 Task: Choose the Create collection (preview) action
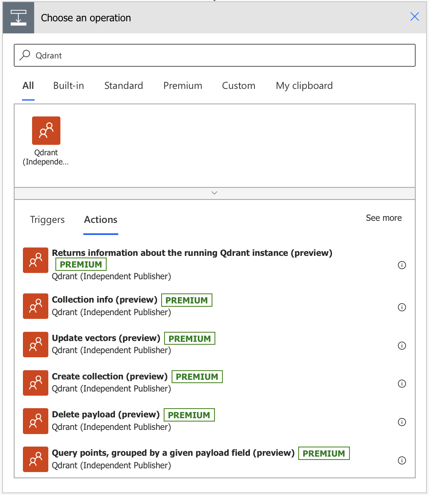click(110, 376)
